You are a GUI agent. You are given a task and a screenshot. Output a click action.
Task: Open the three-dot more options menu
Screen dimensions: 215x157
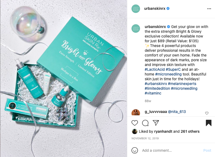coord(209,9)
